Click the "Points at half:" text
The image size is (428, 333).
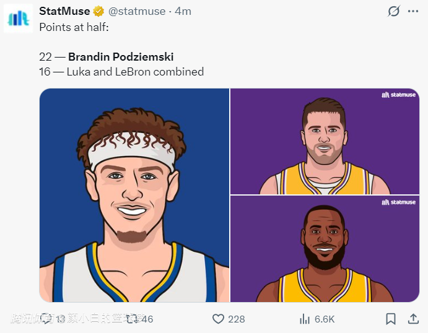click(x=73, y=27)
